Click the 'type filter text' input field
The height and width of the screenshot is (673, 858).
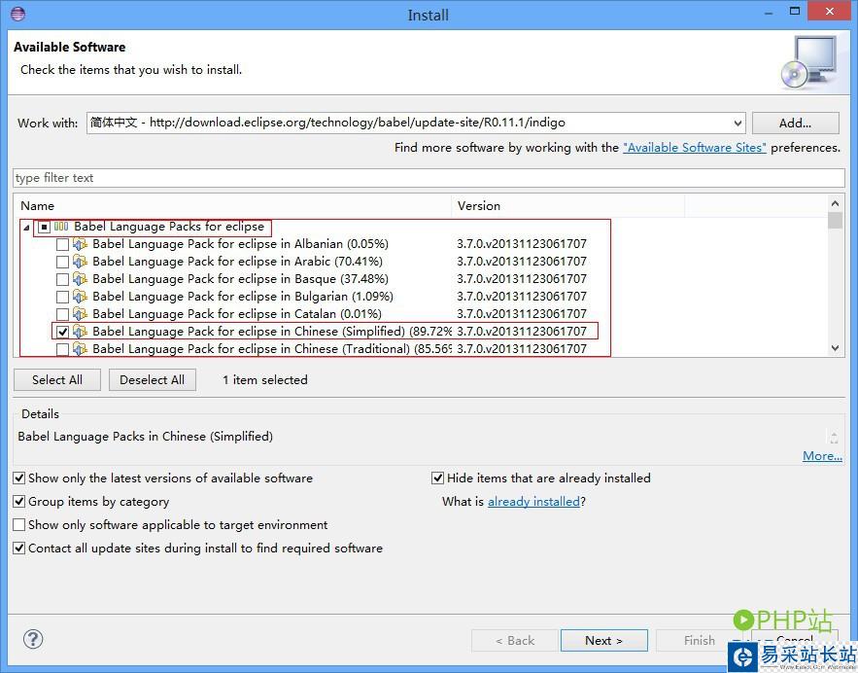(x=428, y=178)
